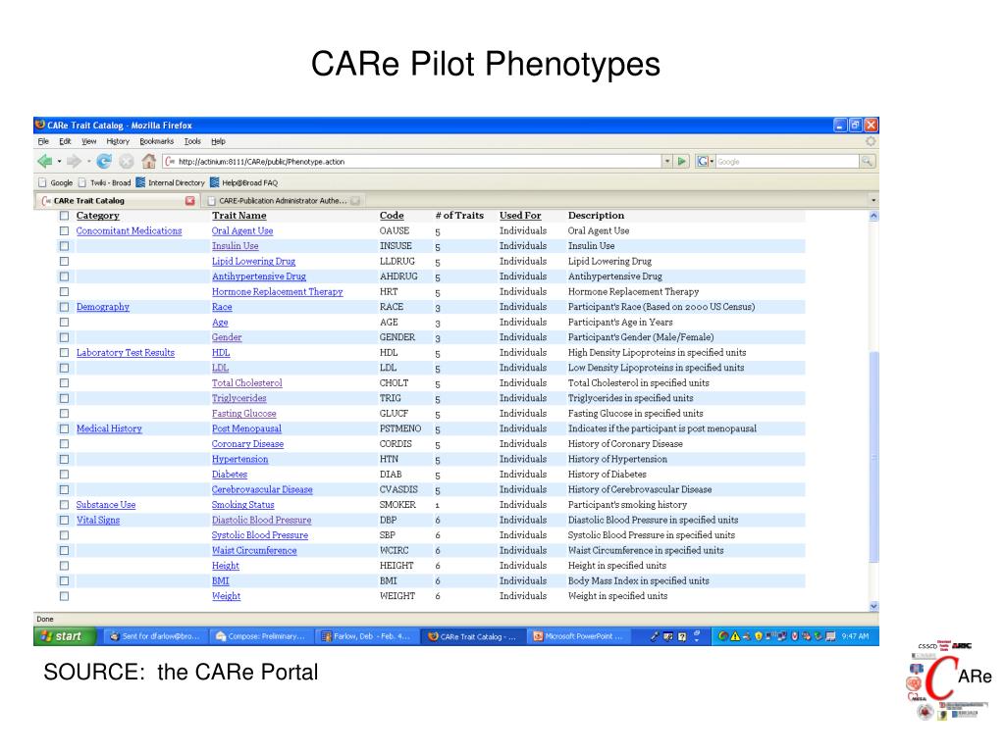Check the Race row checkbox

pos(64,307)
